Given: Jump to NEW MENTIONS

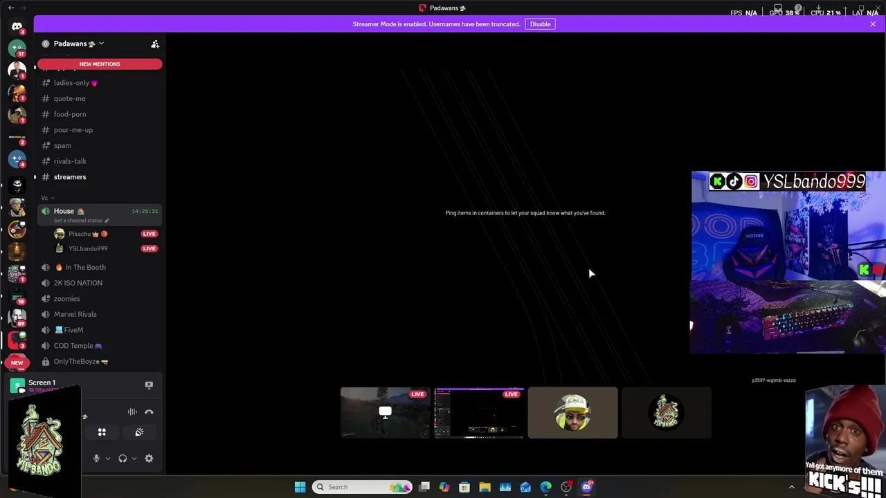Looking at the screenshot, I should (100, 64).
